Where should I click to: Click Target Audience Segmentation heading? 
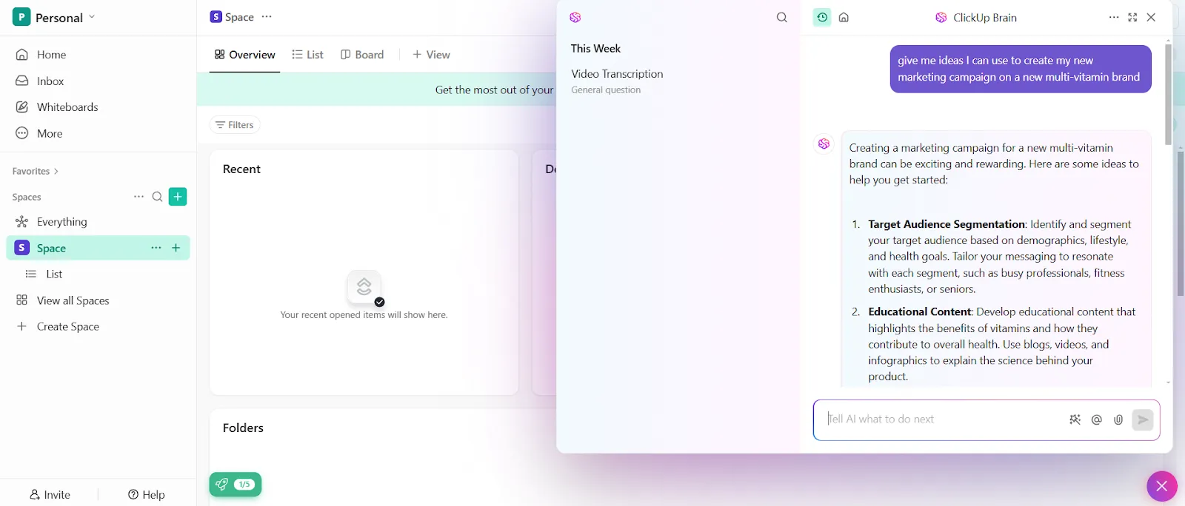pos(947,224)
